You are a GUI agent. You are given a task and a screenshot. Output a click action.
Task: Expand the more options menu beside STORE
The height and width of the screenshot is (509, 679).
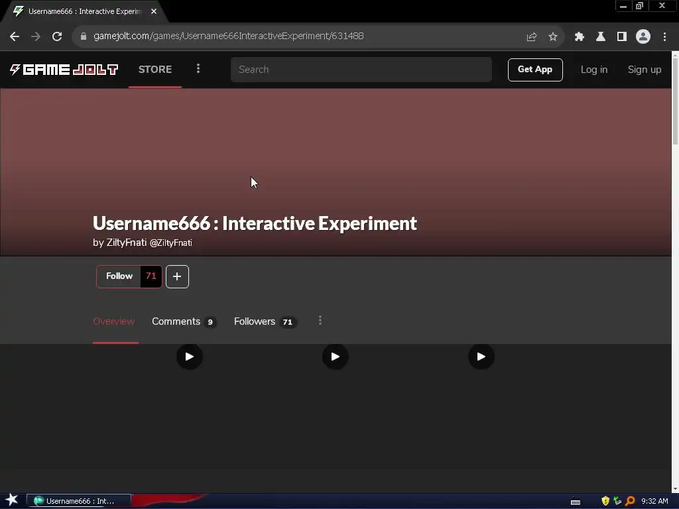pyautogui.click(x=198, y=69)
